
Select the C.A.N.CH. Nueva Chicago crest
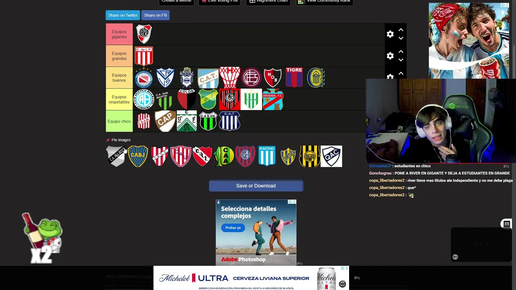208,121
